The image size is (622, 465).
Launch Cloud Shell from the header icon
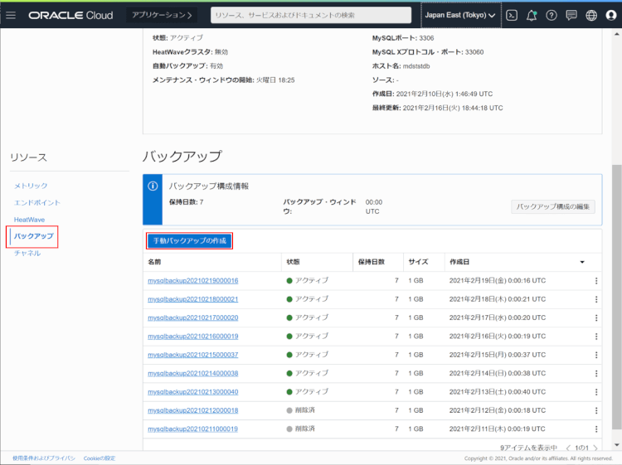[x=513, y=15]
